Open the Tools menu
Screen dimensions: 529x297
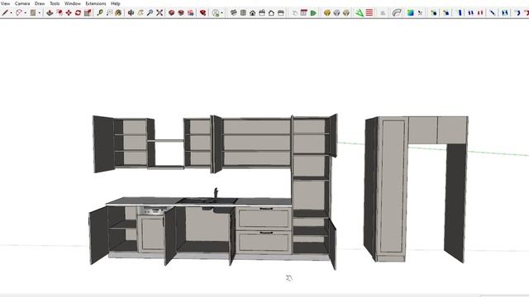pos(55,3)
